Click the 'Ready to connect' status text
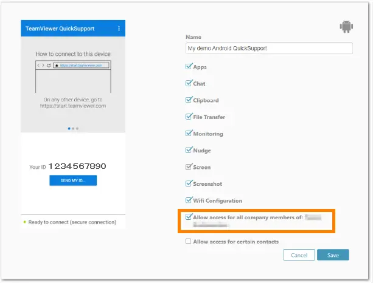 72,222
